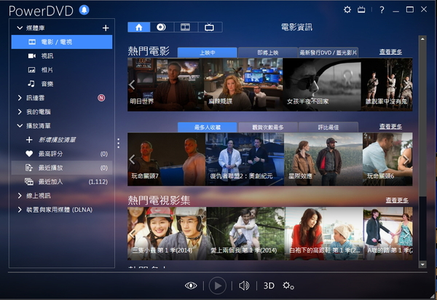This screenshot has width=437, height=300.
Task: Click the red N badge on 訊連雲
Action: pyautogui.click(x=101, y=98)
